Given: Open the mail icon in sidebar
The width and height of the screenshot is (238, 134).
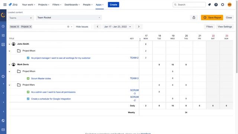Looking at the screenshot, I should point(3,130).
